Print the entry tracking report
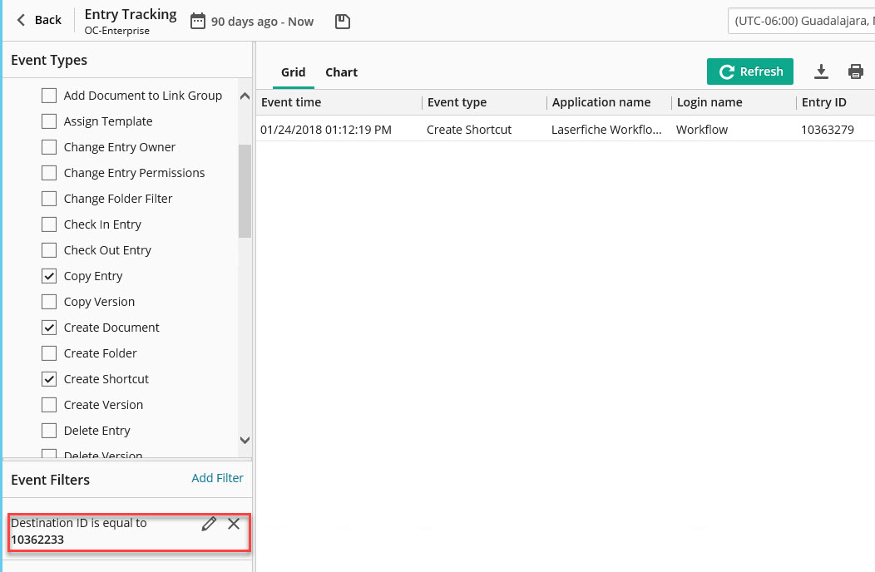Image resolution: width=875 pixels, height=572 pixels. [855, 71]
